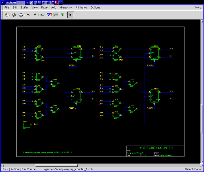
Task: Click the 'Select Mode' status indicator
Action: point(193,169)
